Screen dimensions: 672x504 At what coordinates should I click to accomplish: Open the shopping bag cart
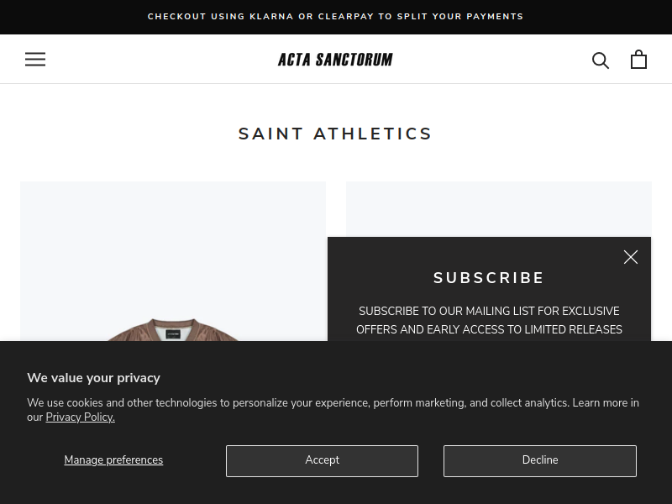tap(638, 60)
